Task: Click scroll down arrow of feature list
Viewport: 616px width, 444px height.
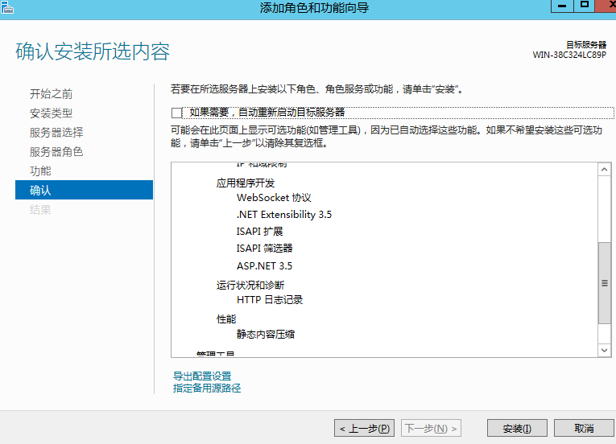Action: point(605,351)
